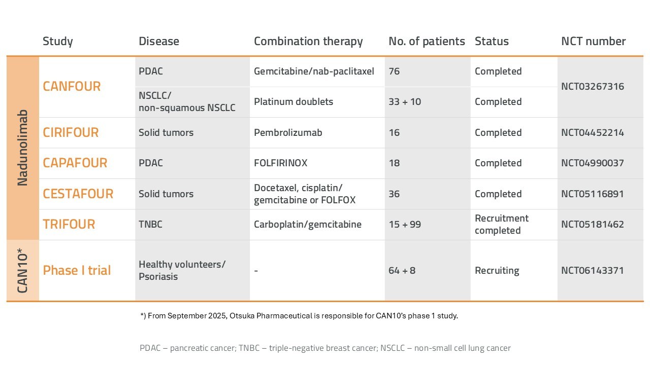Select the NCT06143371 identifier

[x=593, y=270]
